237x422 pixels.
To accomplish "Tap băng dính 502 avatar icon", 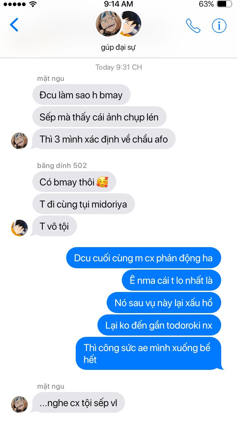I will (19, 228).
